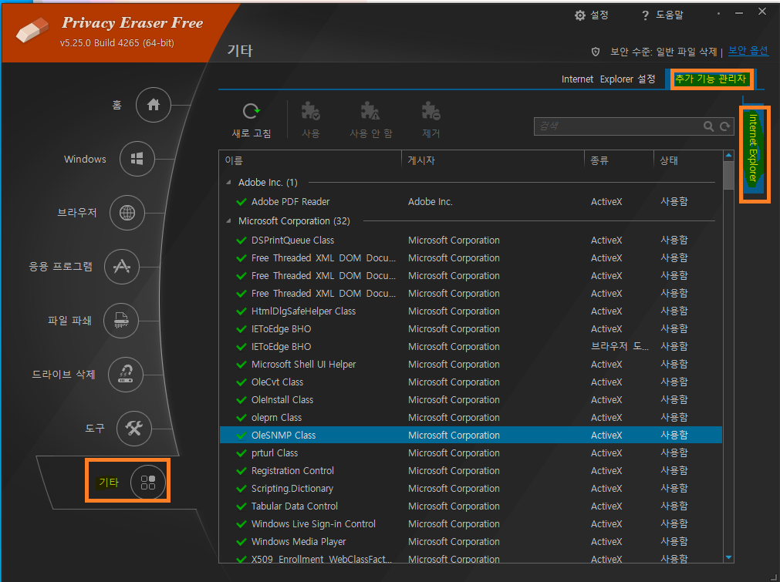Click the window resize grip corner

tap(774, 576)
